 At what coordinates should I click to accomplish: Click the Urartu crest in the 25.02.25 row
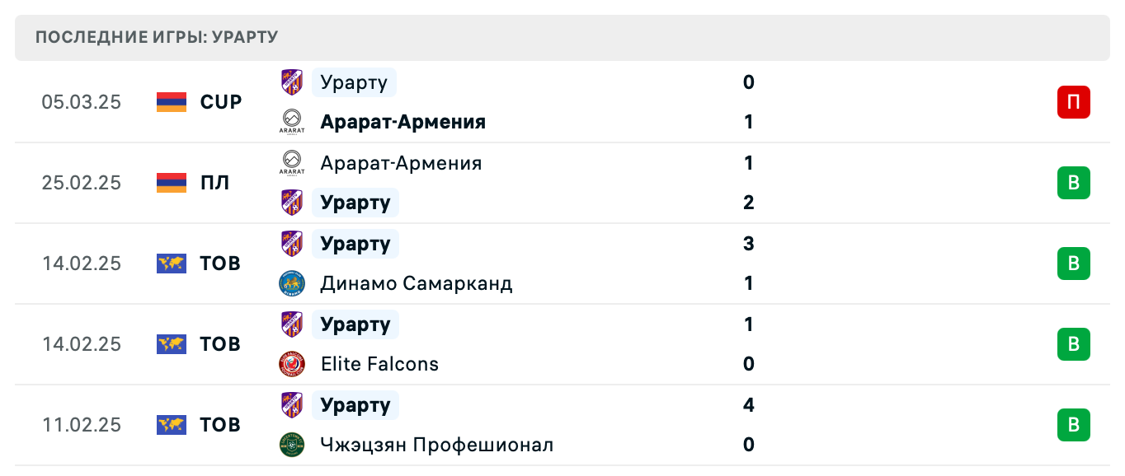(x=292, y=203)
